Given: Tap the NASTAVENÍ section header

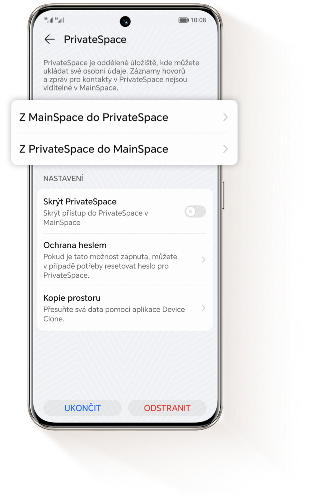Looking at the screenshot, I should click(x=63, y=179).
